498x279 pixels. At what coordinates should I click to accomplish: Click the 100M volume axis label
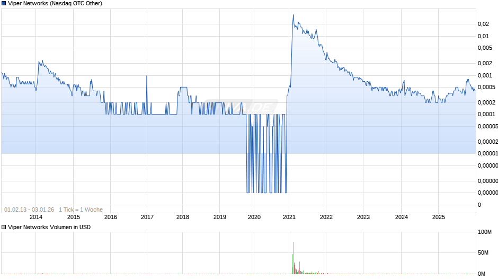(485, 232)
